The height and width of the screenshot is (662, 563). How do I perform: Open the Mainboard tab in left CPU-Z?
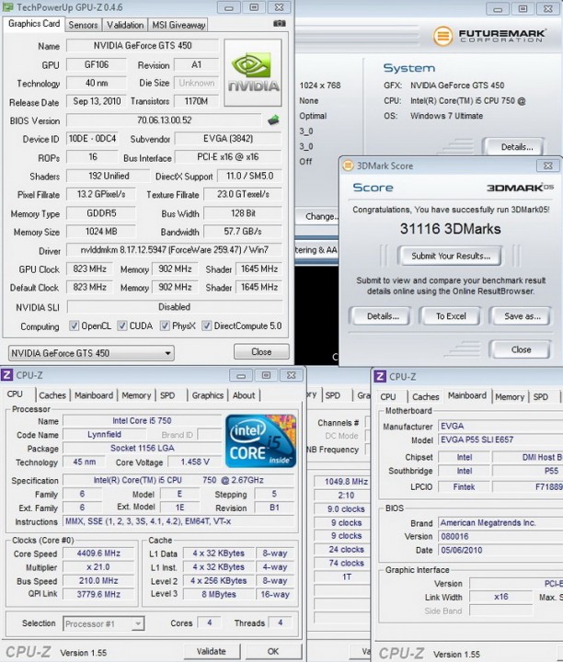pos(94,395)
